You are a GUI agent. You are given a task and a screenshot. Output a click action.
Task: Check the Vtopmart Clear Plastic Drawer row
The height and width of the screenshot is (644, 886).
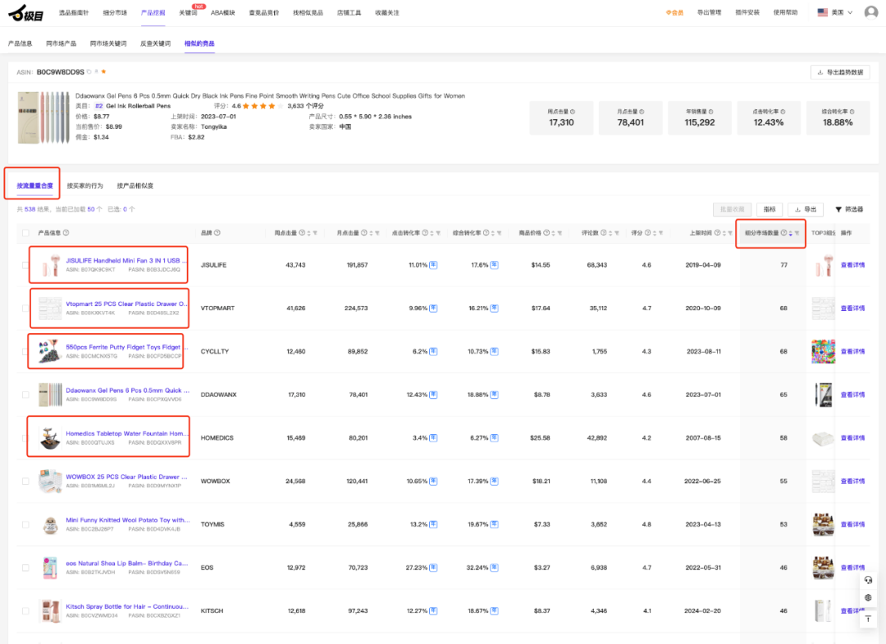[25, 308]
